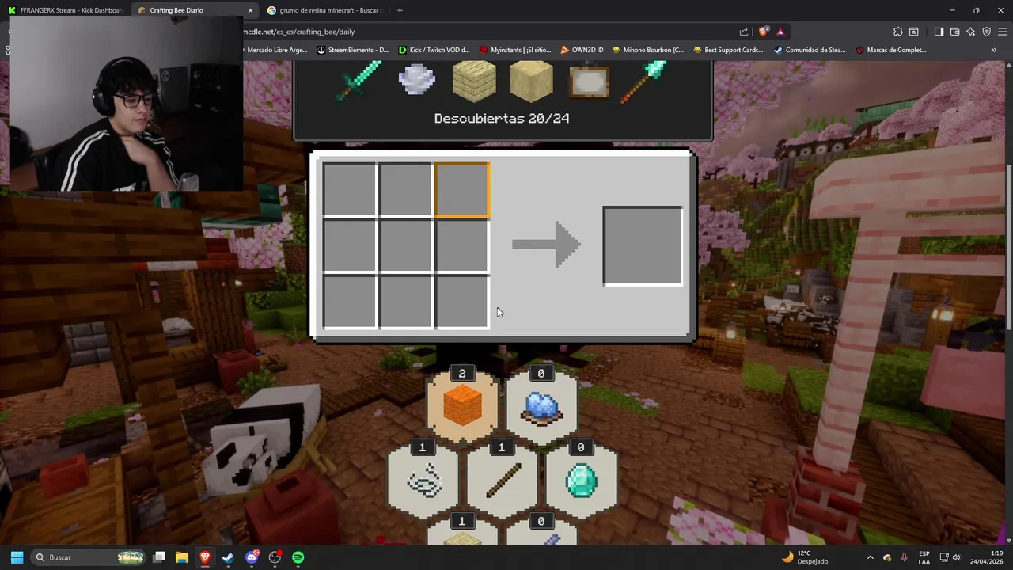This screenshot has height=570, width=1013.
Task: Click the discovered striped wooden planks icon
Action: click(x=474, y=82)
